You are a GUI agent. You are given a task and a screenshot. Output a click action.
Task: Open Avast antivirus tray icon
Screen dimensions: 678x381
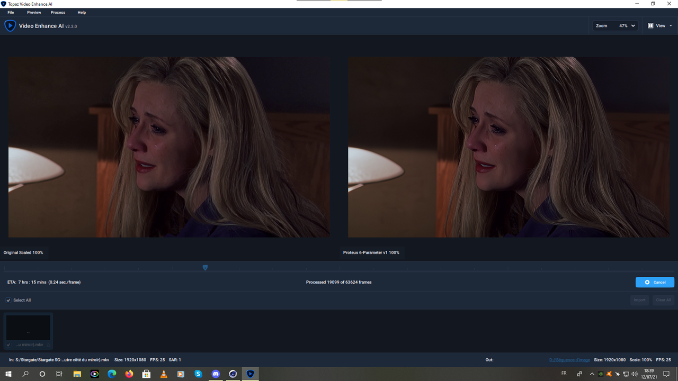pyautogui.click(x=609, y=374)
